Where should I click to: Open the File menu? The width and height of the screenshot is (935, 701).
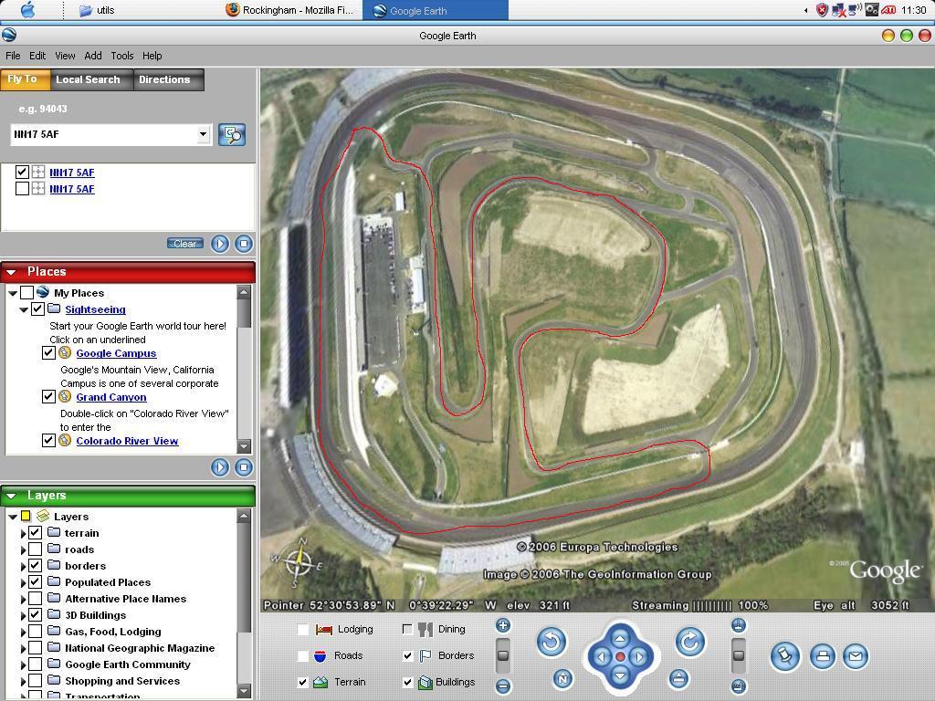13,56
